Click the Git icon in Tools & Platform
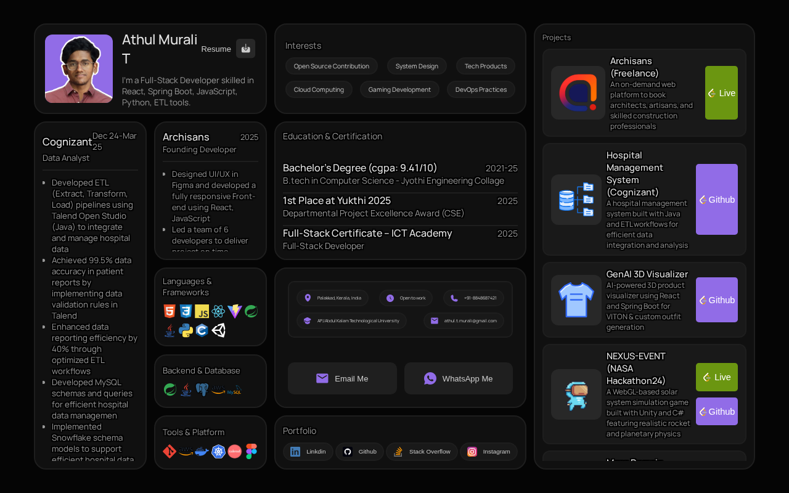 click(x=170, y=452)
